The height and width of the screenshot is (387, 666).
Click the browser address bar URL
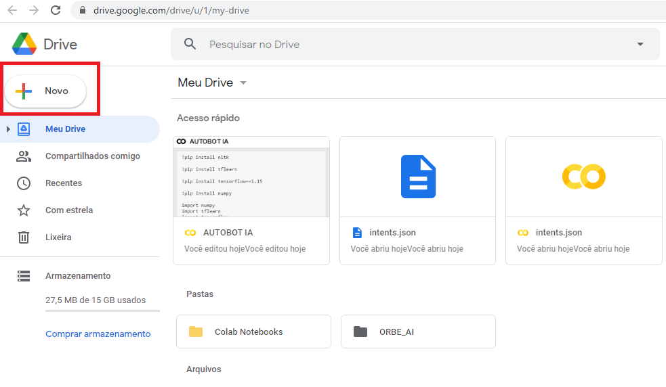[x=171, y=10]
